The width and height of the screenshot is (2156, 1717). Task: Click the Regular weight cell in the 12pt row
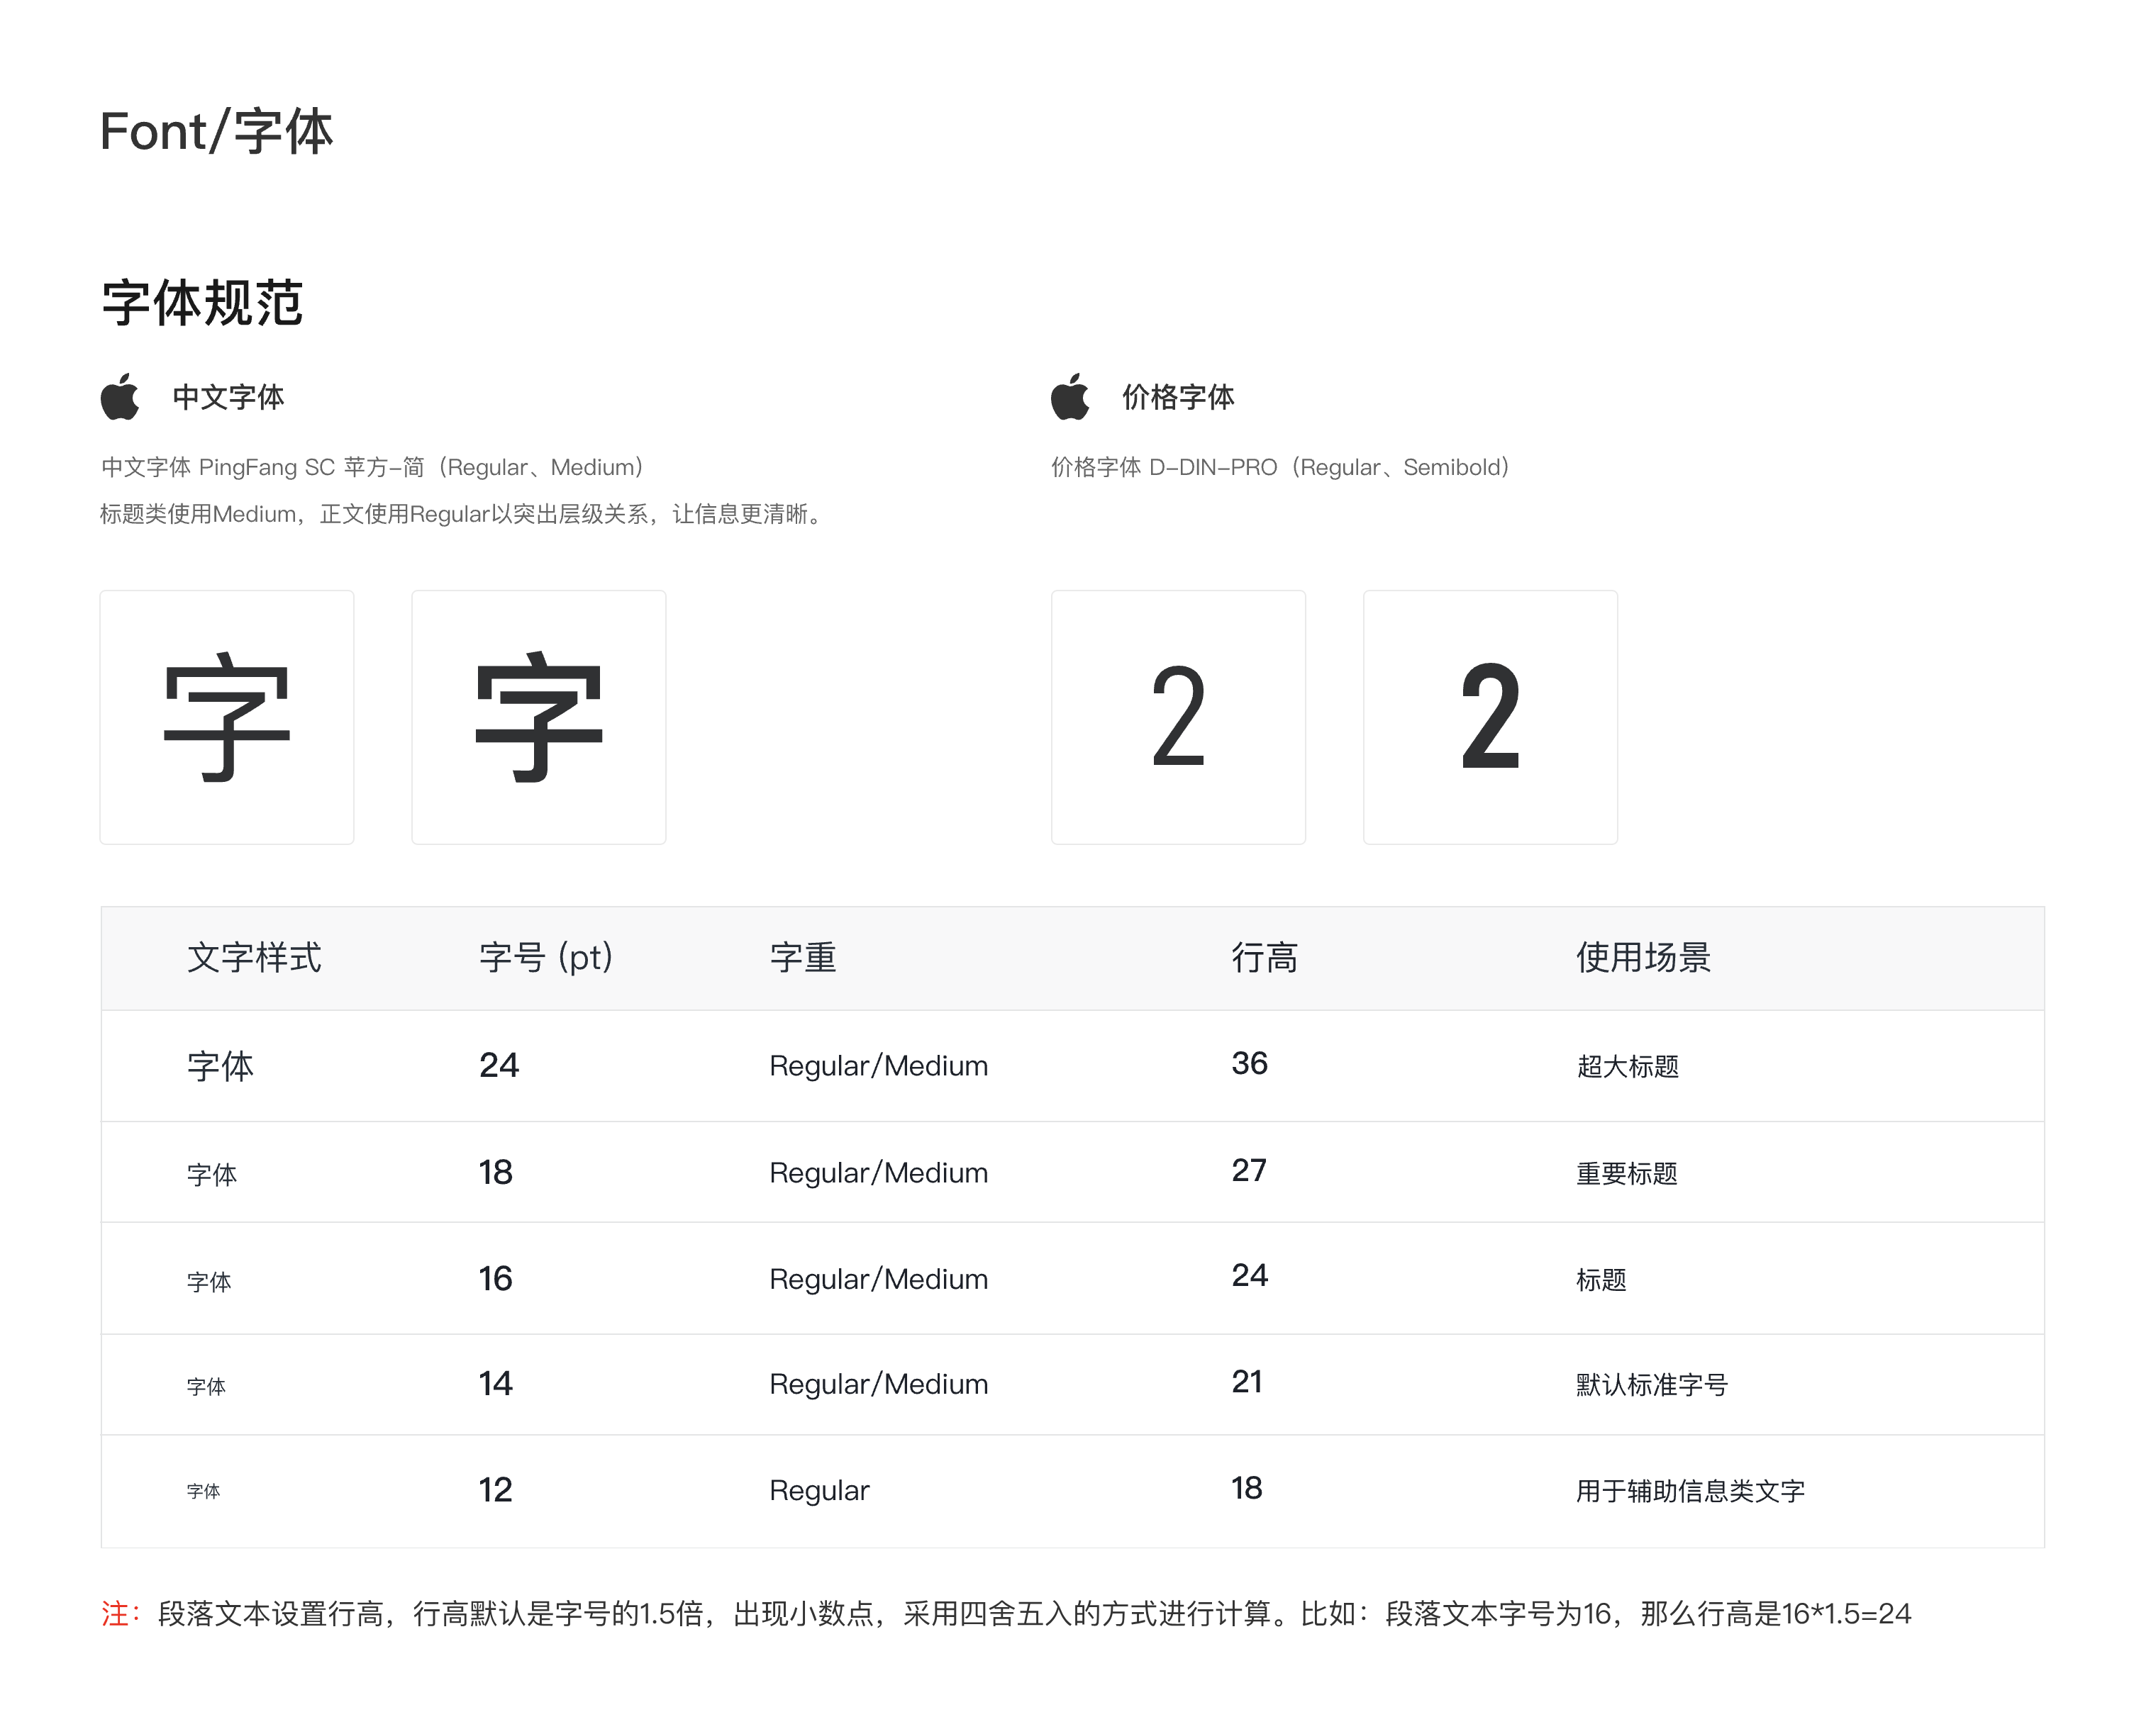click(x=820, y=1491)
